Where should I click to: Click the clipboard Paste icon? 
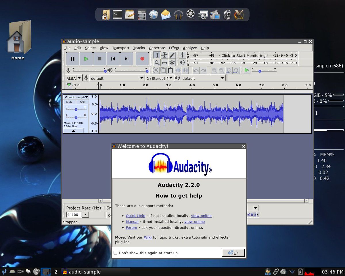point(170,70)
